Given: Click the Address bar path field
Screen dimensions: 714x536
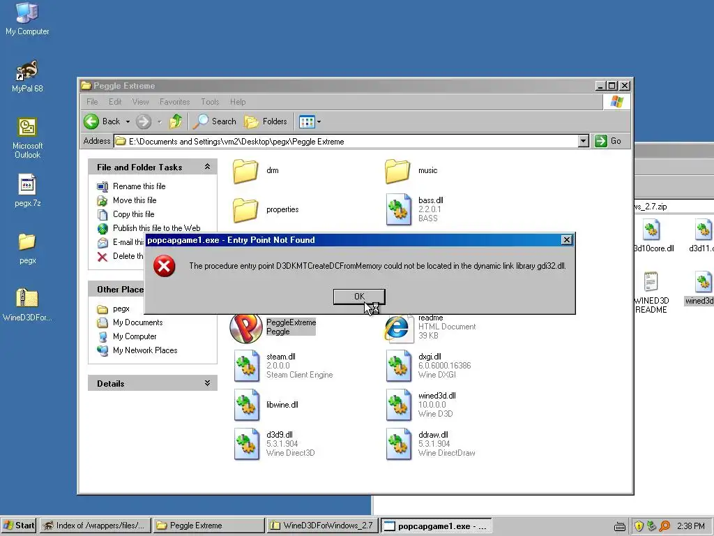Looking at the screenshot, I should (x=346, y=141).
